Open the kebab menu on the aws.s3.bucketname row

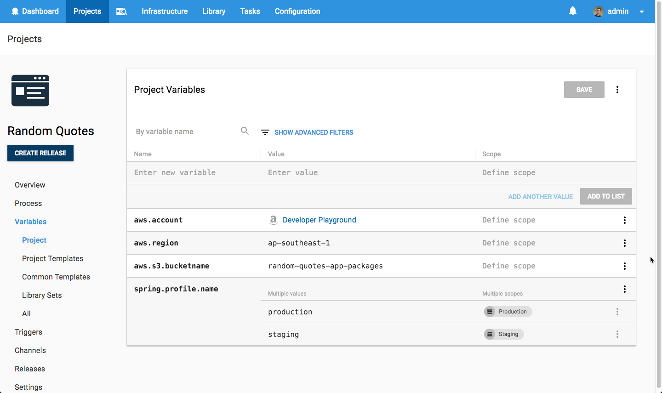tap(625, 266)
